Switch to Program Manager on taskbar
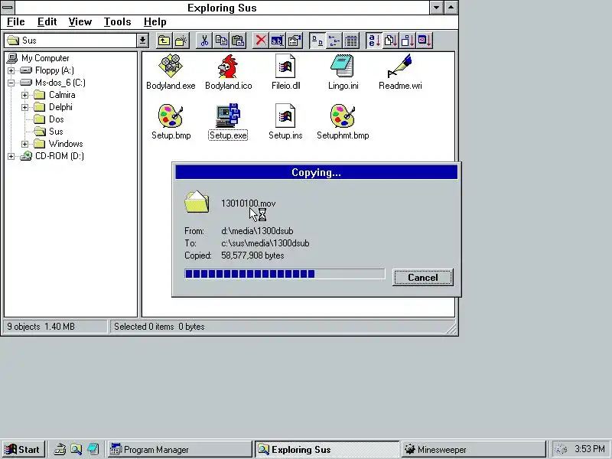Viewport: 612px width, 459px height. tap(180, 450)
